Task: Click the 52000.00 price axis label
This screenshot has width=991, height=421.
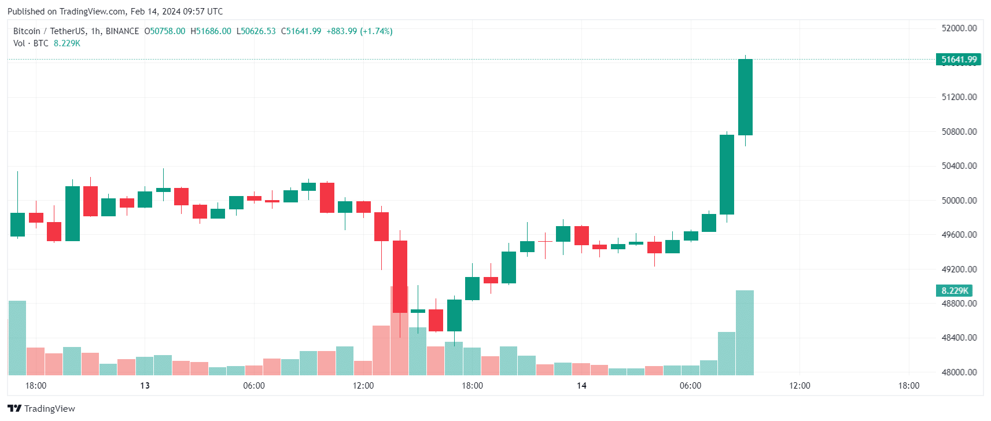Action: 959,28
